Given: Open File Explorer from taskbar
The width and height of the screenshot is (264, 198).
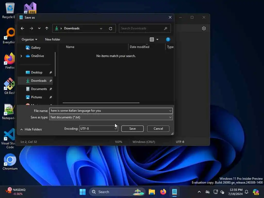Looking at the screenshot, I should (152, 192).
